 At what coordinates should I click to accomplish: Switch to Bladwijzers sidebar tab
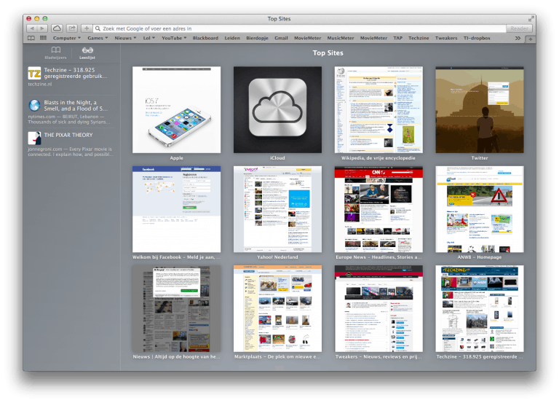tap(55, 52)
